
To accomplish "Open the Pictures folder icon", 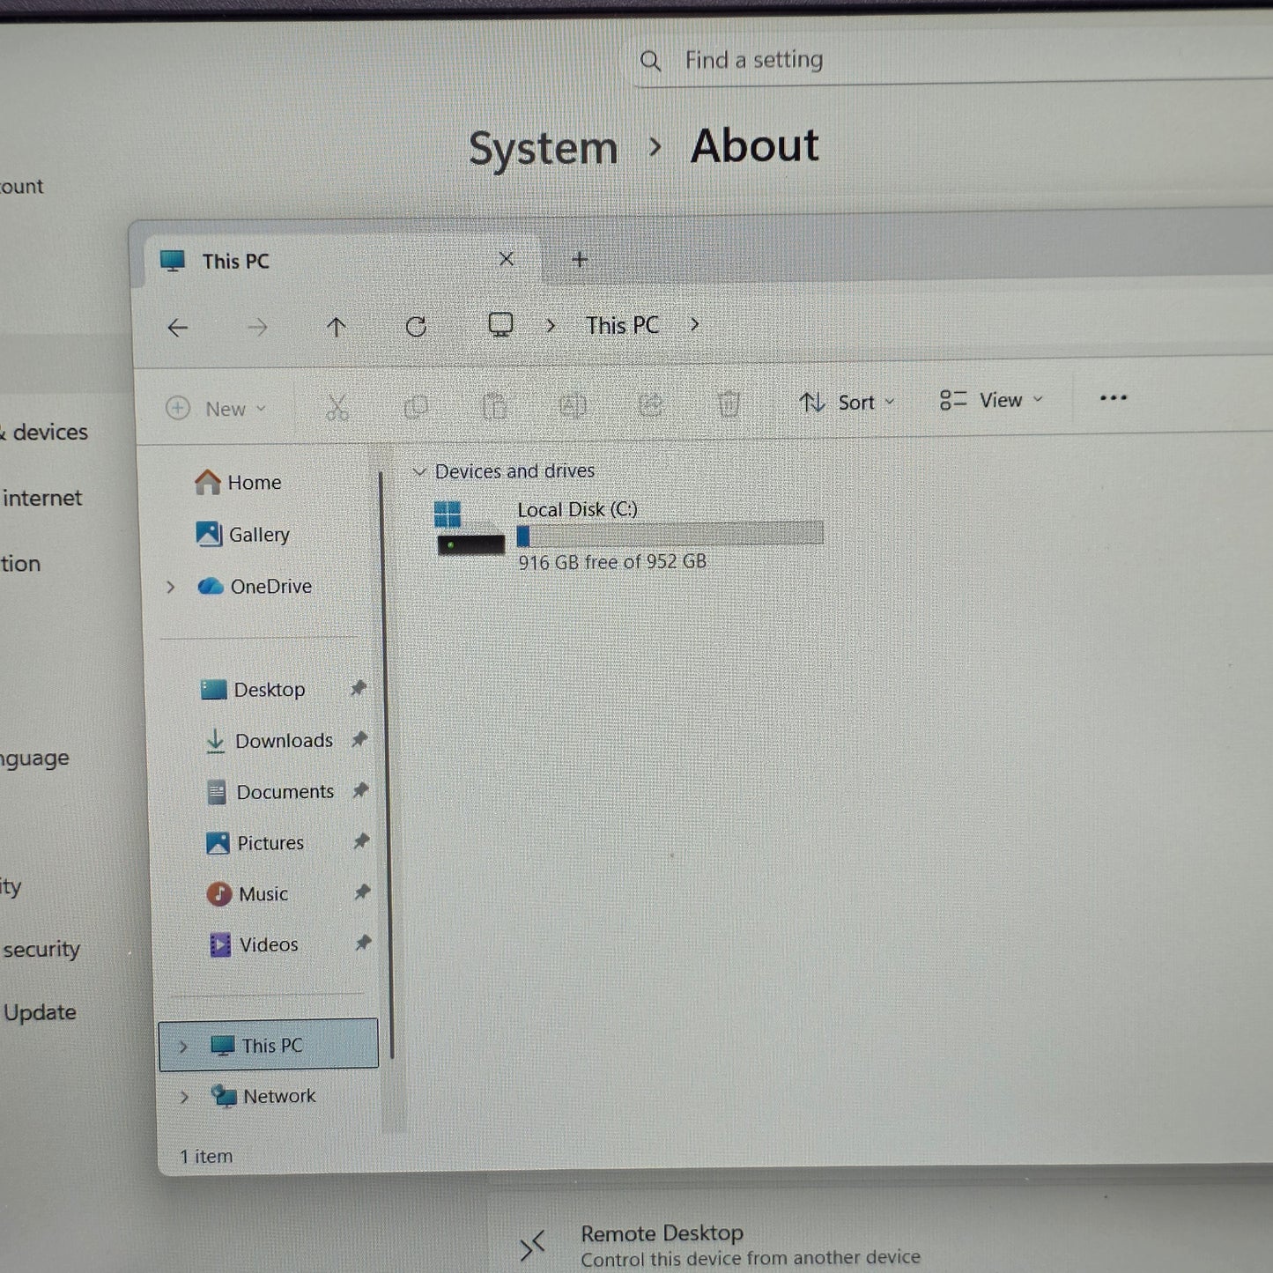I will coord(218,843).
